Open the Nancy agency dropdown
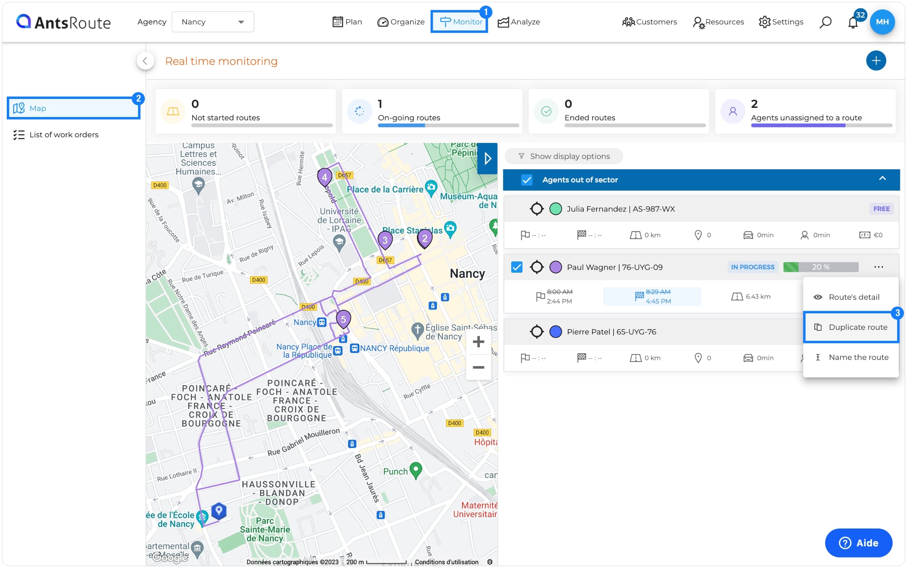This screenshot has height=568, width=907. point(213,22)
